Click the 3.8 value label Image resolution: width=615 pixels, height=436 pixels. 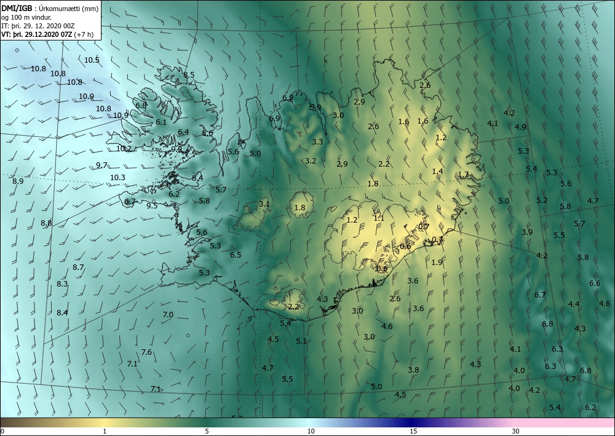coord(413,370)
